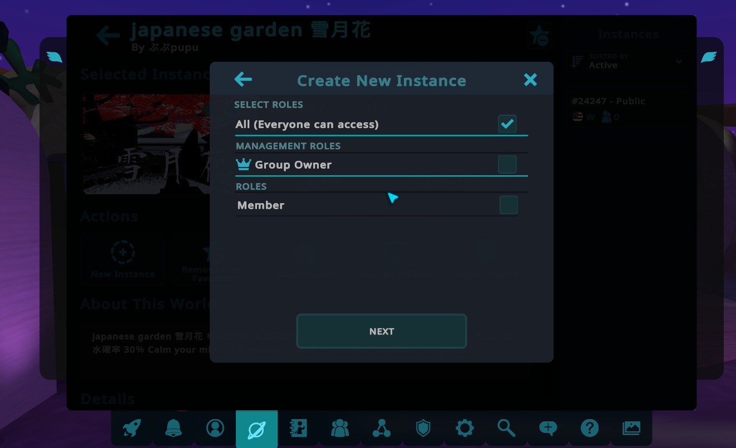
Task: Open the Groups icon
Action: (x=339, y=429)
